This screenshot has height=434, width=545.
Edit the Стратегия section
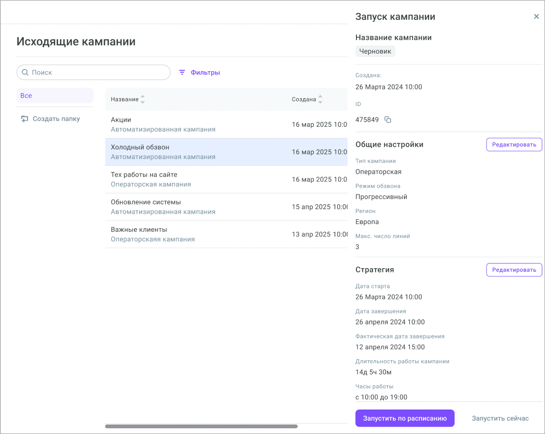click(x=514, y=270)
